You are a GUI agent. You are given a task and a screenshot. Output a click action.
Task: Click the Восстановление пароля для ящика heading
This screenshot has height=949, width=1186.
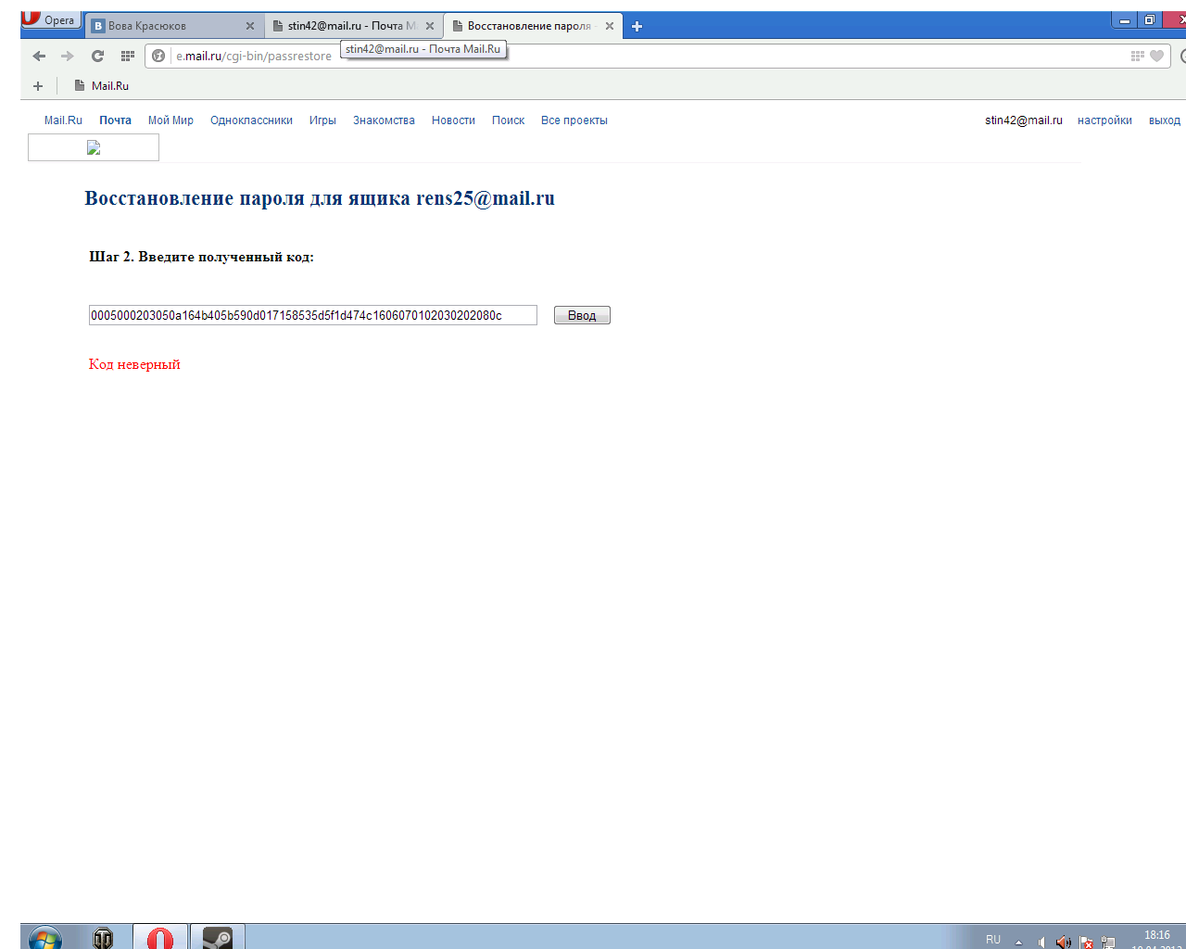click(320, 198)
